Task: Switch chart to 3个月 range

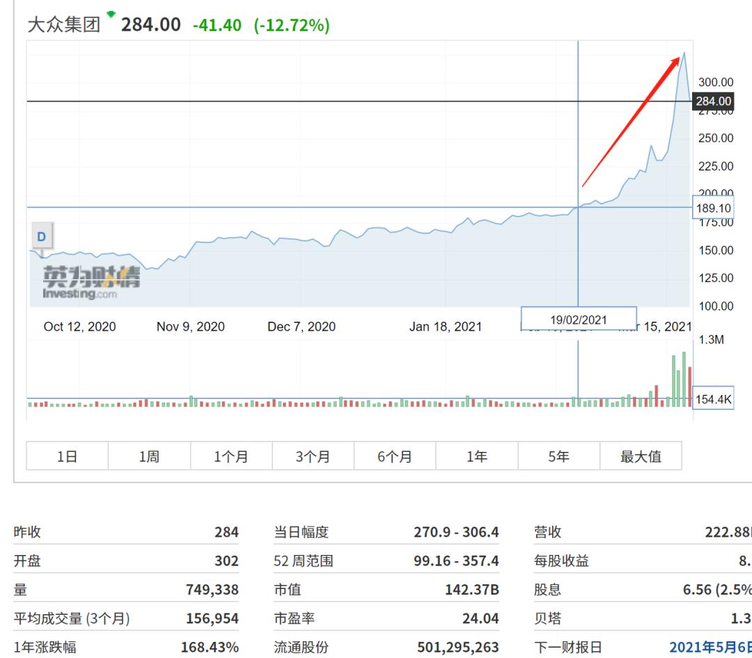Action: (313, 456)
